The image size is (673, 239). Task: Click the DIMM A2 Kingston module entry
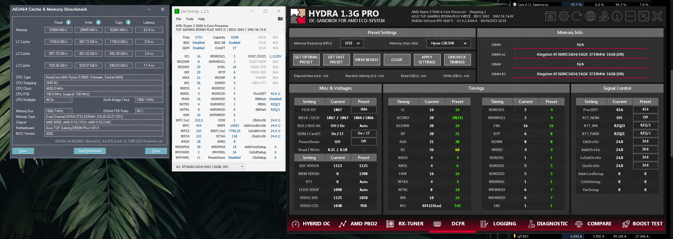(x=580, y=54)
